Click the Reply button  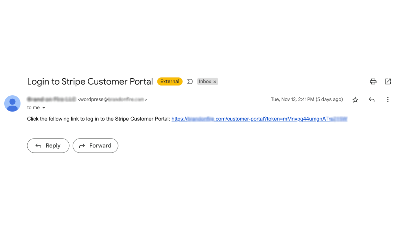click(x=48, y=146)
